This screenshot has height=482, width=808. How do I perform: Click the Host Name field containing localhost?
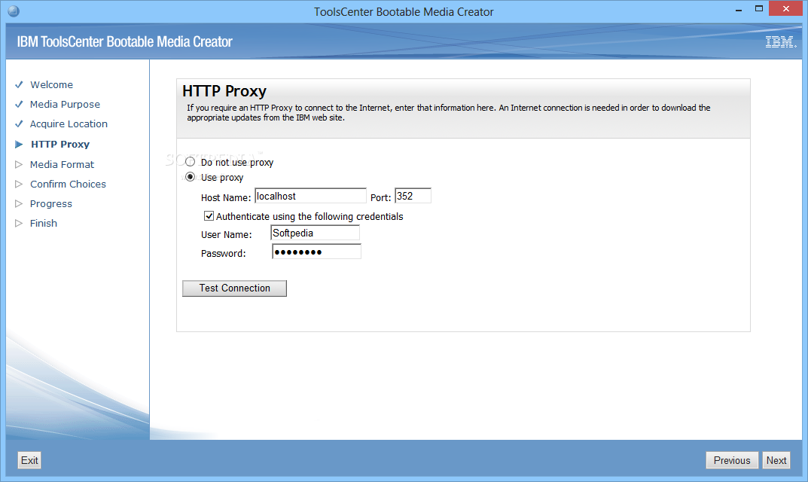[311, 196]
